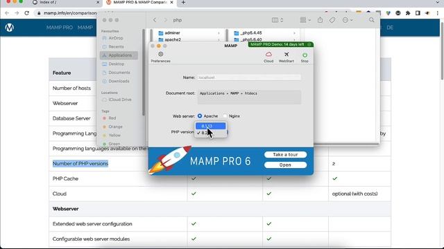Open Finder column view switcher

277,20
